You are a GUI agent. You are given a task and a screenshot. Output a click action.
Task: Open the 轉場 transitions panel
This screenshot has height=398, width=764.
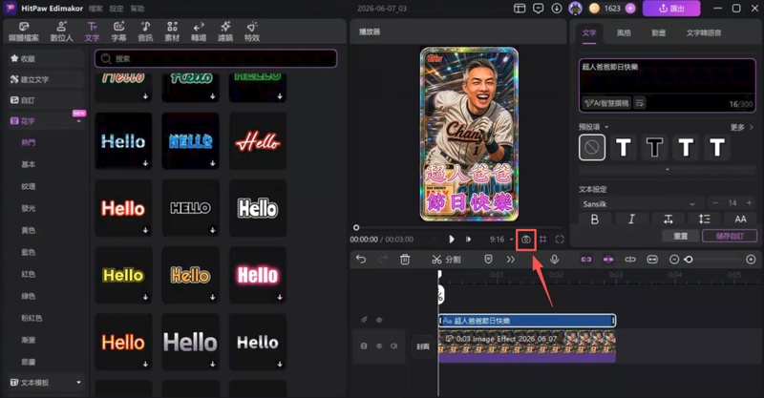[x=199, y=31]
